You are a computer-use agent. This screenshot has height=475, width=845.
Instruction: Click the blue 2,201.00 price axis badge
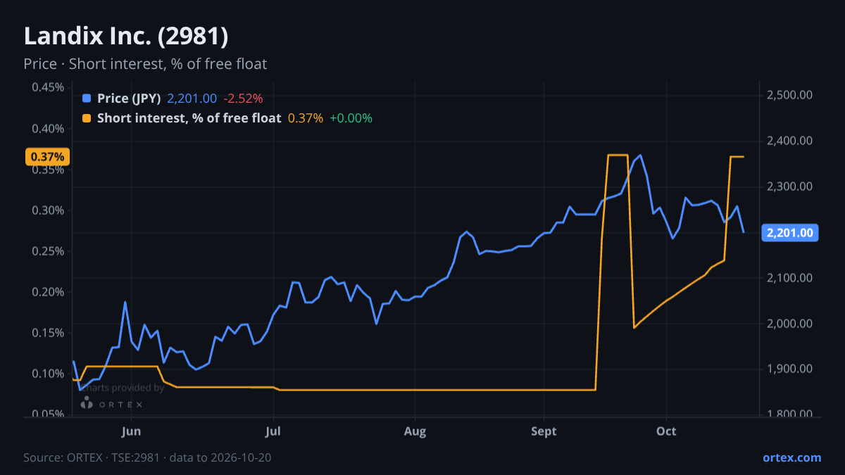790,233
